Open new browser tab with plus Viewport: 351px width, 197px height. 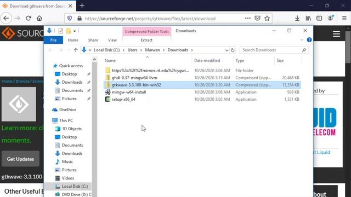tap(82, 5)
